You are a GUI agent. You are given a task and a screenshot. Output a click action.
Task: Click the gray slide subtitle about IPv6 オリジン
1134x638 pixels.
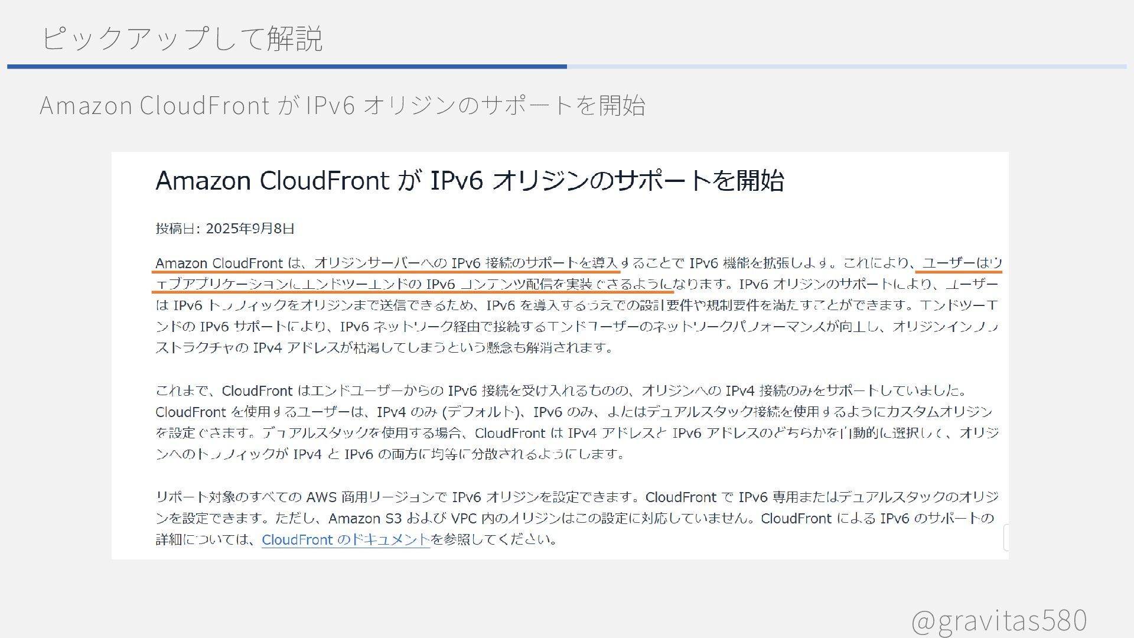tap(342, 106)
